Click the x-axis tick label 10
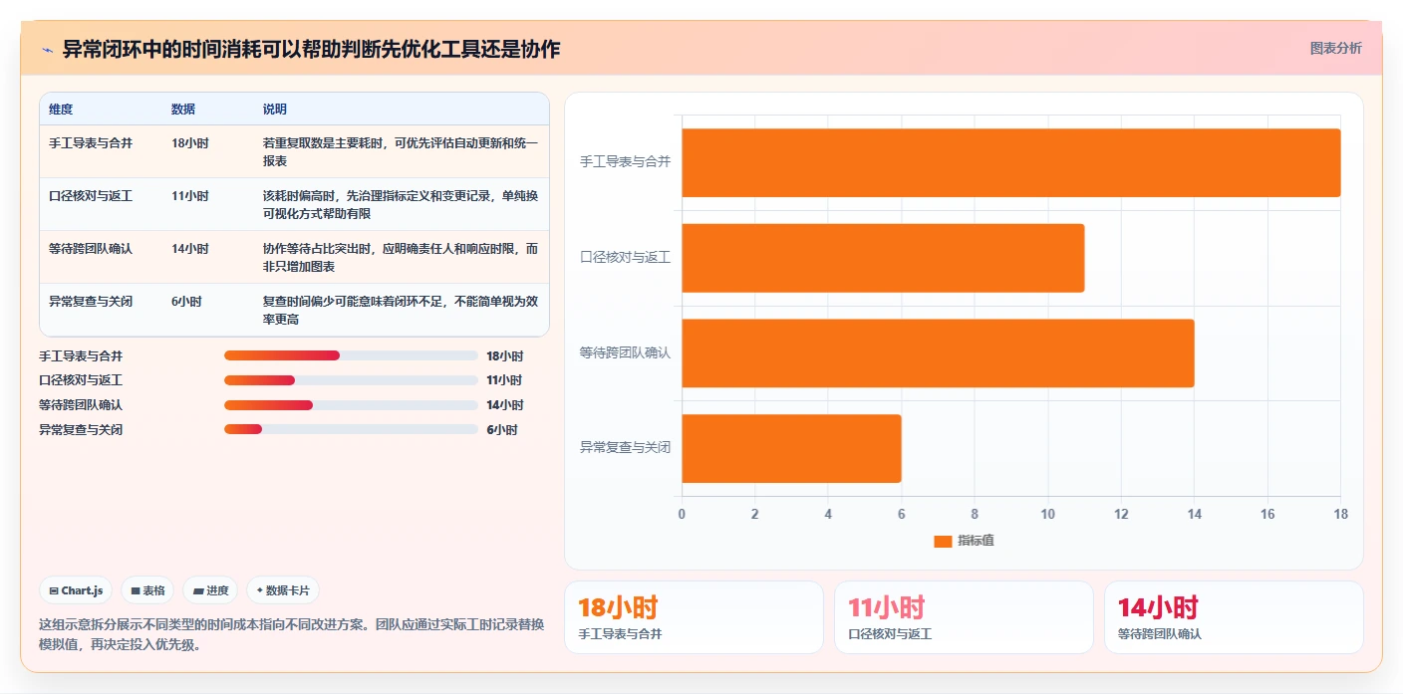This screenshot has height=694, width=1403. pyautogui.click(x=1048, y=515)
